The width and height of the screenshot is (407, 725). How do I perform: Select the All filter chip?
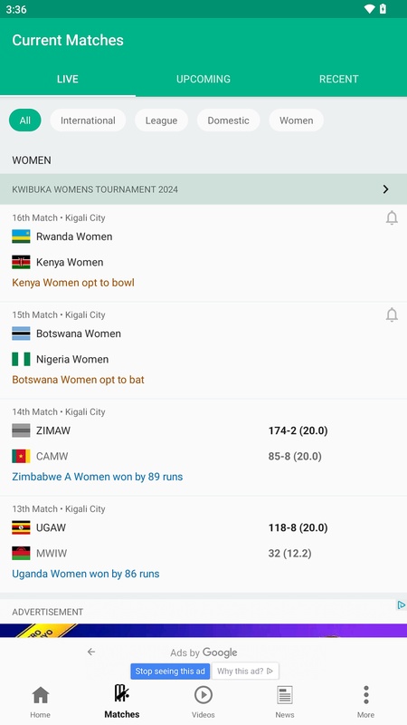tap(25, 121)
